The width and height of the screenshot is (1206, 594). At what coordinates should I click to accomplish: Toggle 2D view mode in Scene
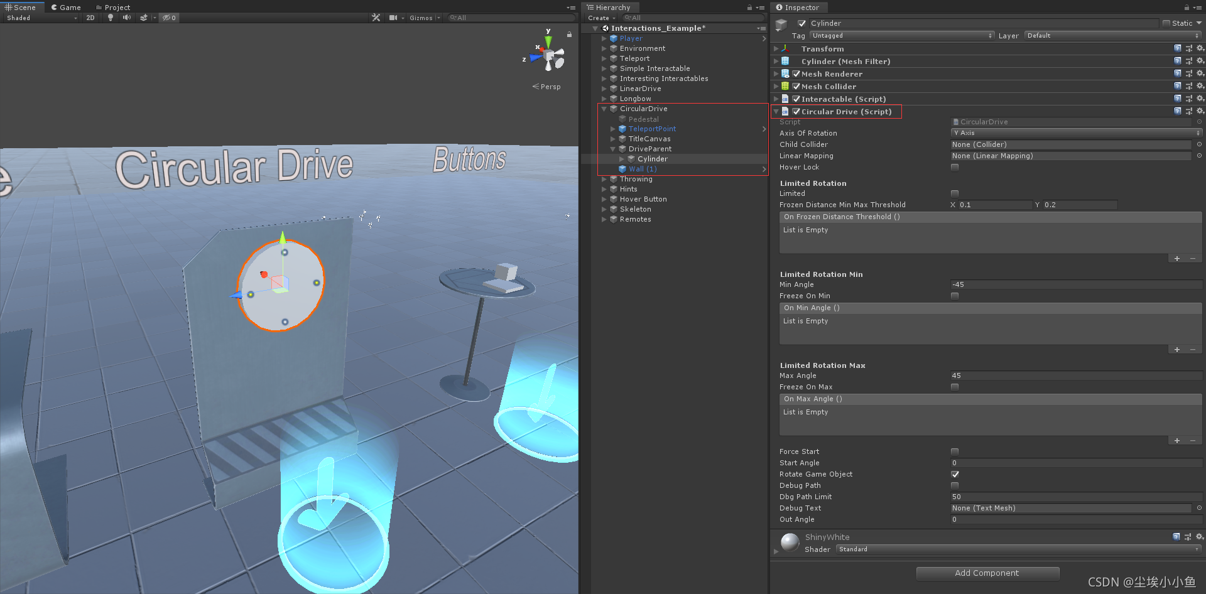click(x=90, y=18)
